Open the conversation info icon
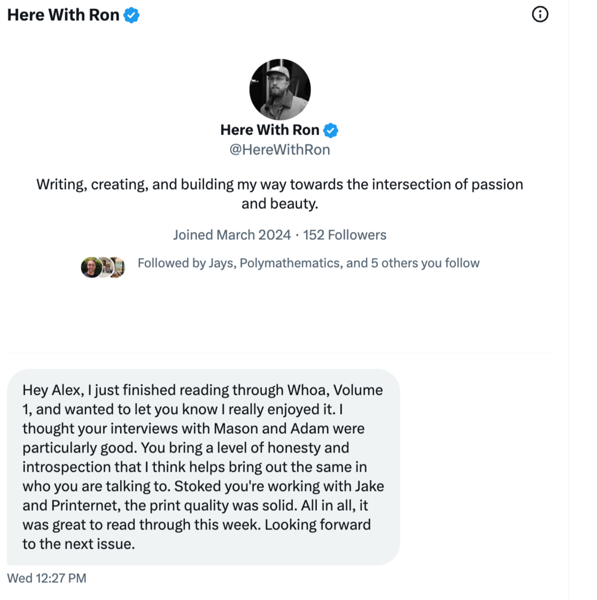The image size is (597, 600). click(x=540, y=14)
